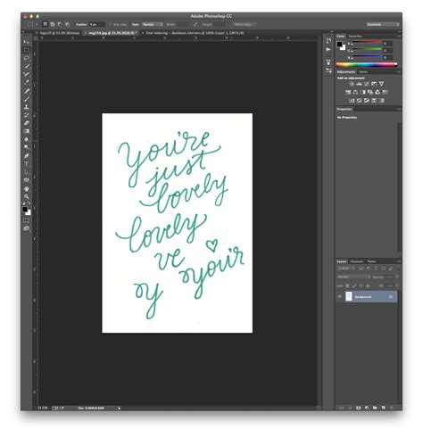
Task: Select the Eraser tool
Action: click(x=27, y=123)
